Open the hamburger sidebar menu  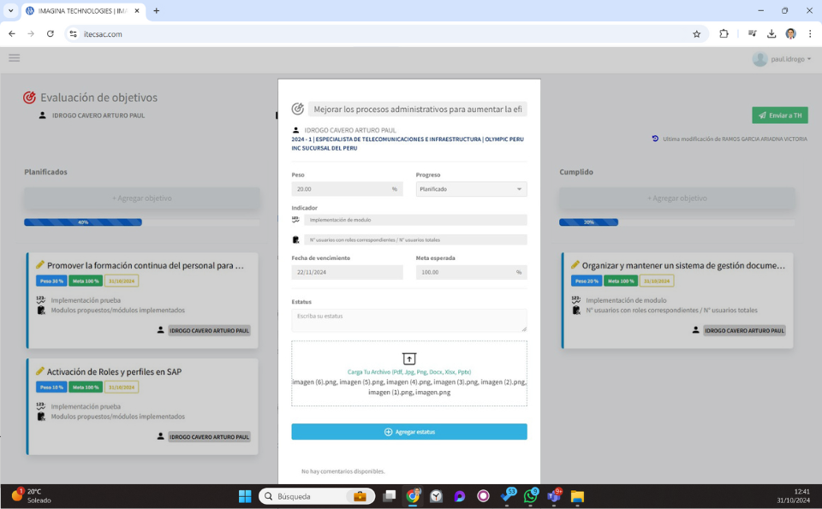click(14, 58)
